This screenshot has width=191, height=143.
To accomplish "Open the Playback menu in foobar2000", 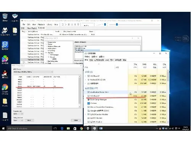I will pos(41,24).
